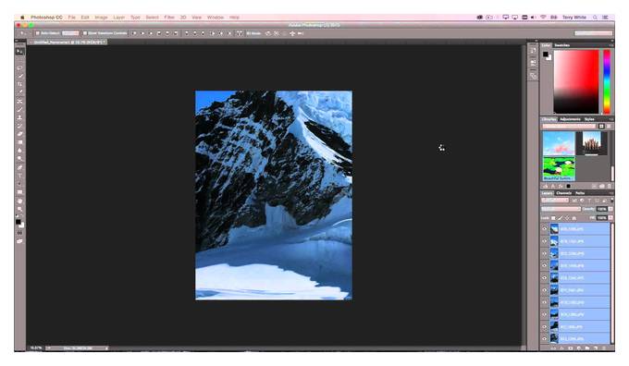Select the Eyedropper tool
This screenshot has height=366, width=629.
tap(19, 92)
